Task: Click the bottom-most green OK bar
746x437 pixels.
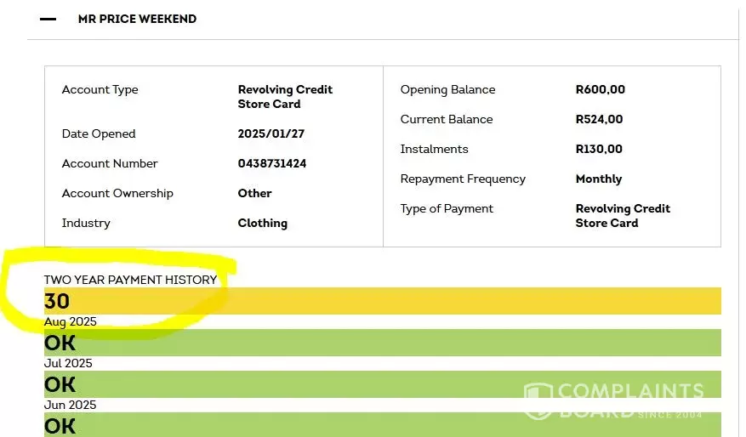Action: pyautogui.click(x=383, y=424)
